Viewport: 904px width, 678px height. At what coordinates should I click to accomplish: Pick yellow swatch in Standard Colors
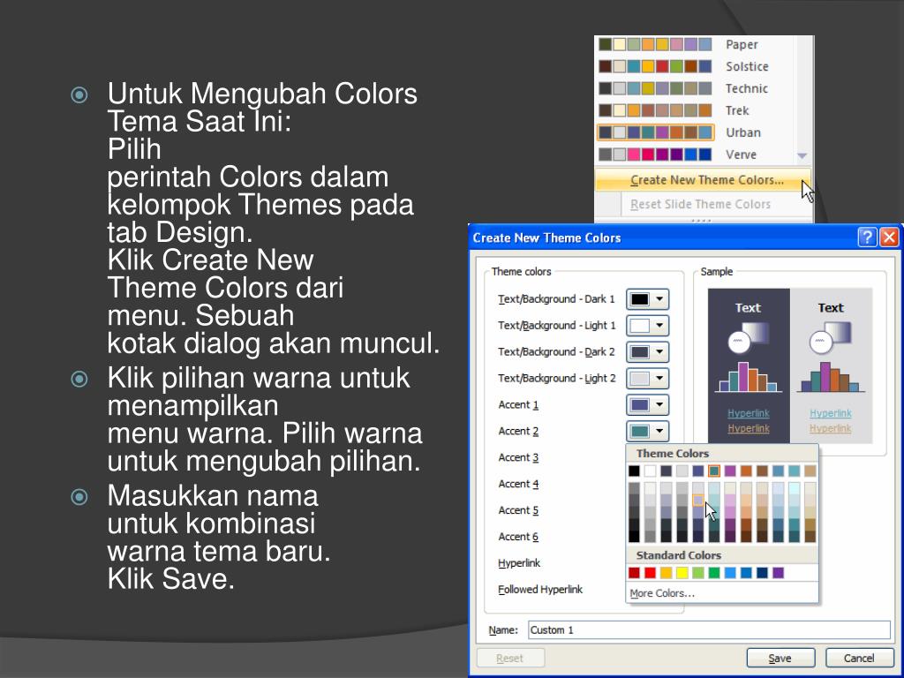pyautogui.click(x=682, y=572)
